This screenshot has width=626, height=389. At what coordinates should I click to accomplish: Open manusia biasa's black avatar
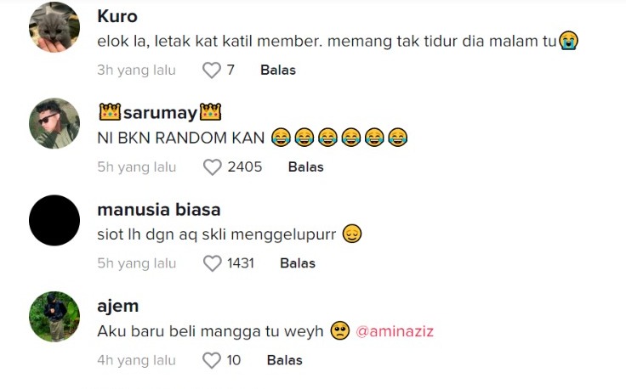tap(54, 221)
